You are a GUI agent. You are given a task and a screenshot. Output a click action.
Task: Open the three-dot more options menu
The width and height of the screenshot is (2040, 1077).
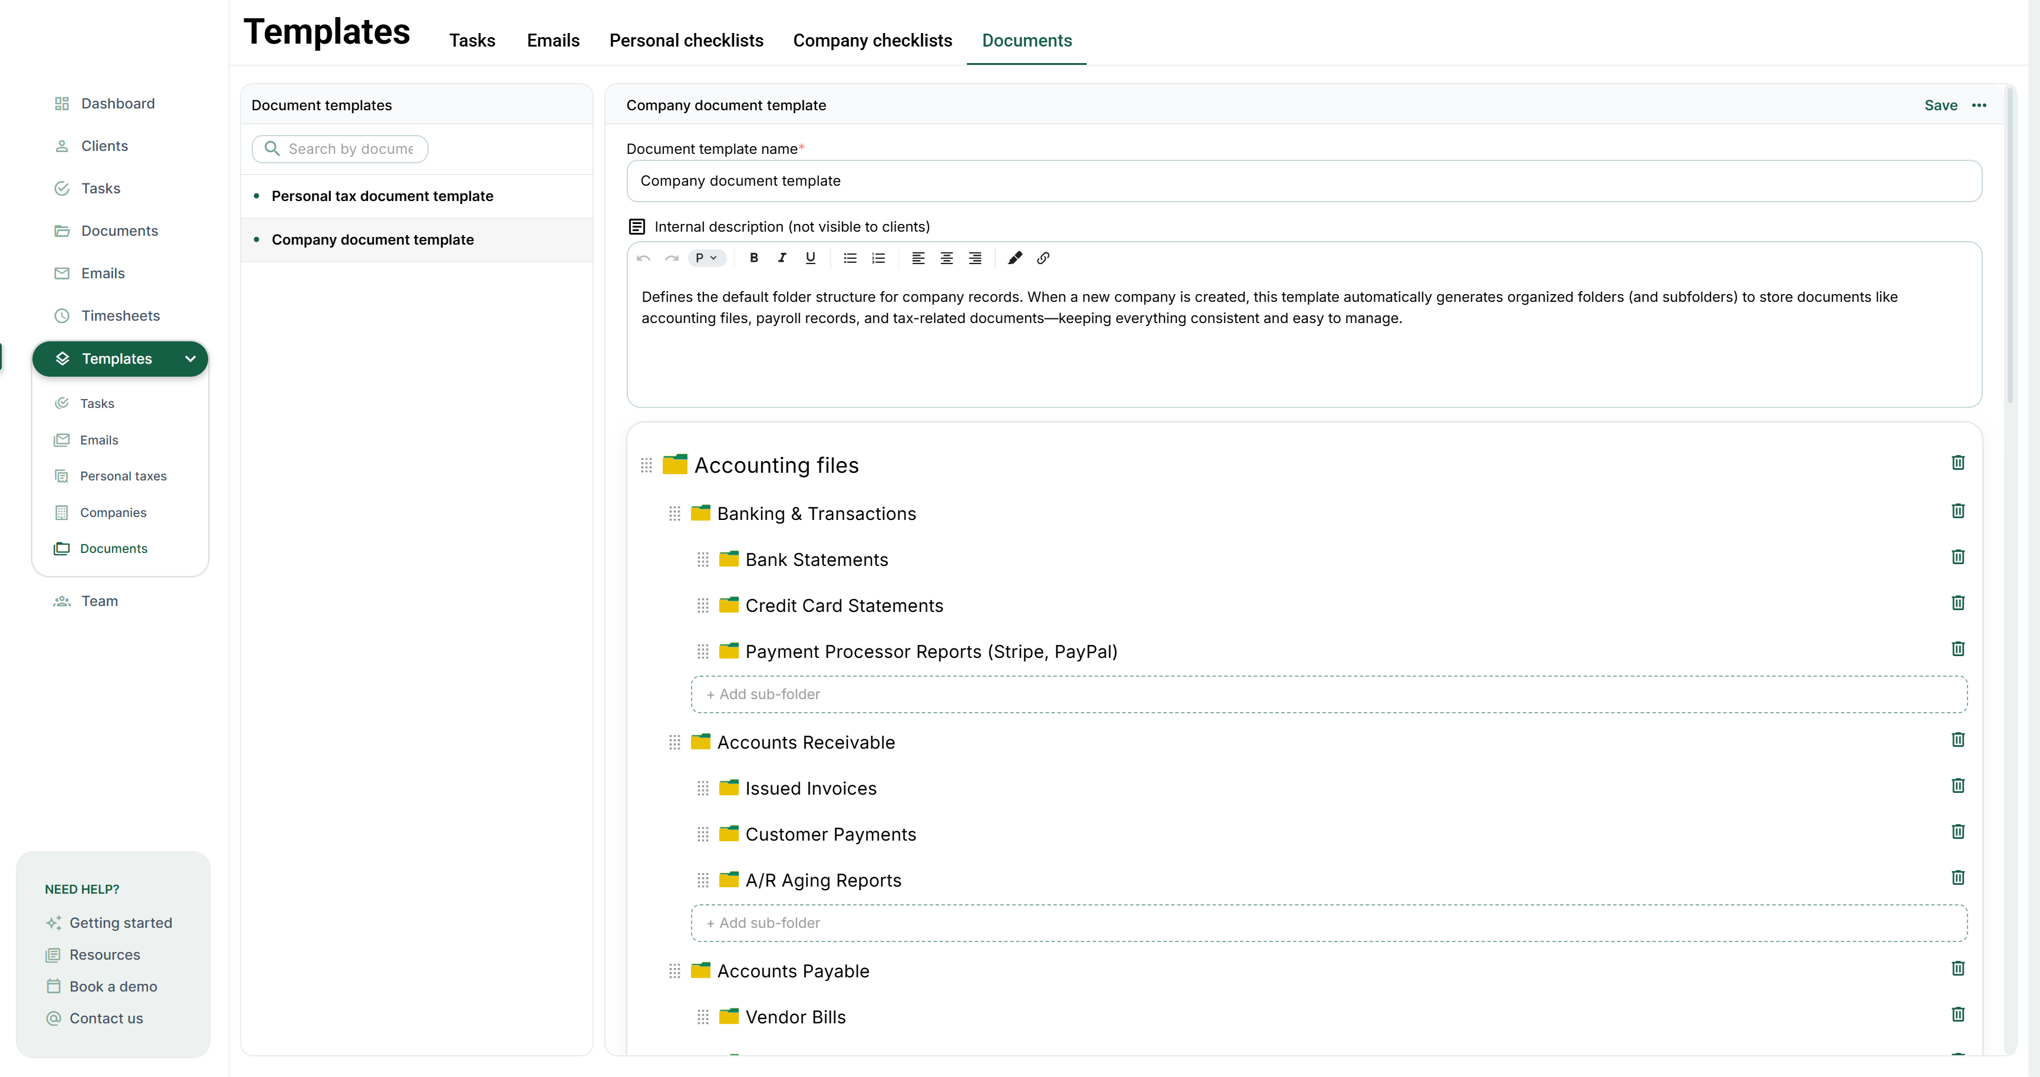pyautogui.click(x=1979, y=106)
